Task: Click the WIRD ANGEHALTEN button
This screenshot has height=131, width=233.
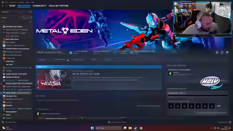Action: (x=51, y=52)
